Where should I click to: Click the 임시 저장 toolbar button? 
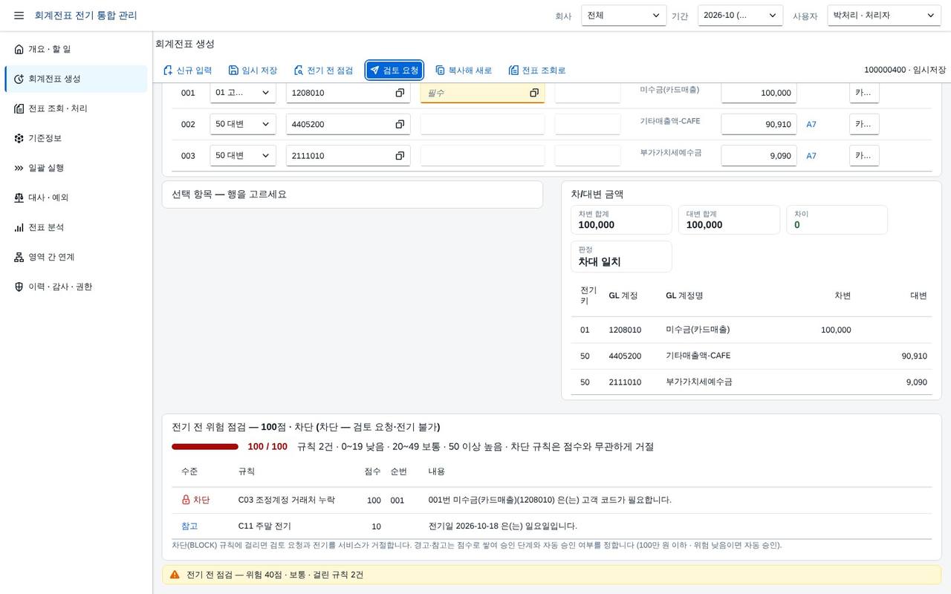point(253,71)
